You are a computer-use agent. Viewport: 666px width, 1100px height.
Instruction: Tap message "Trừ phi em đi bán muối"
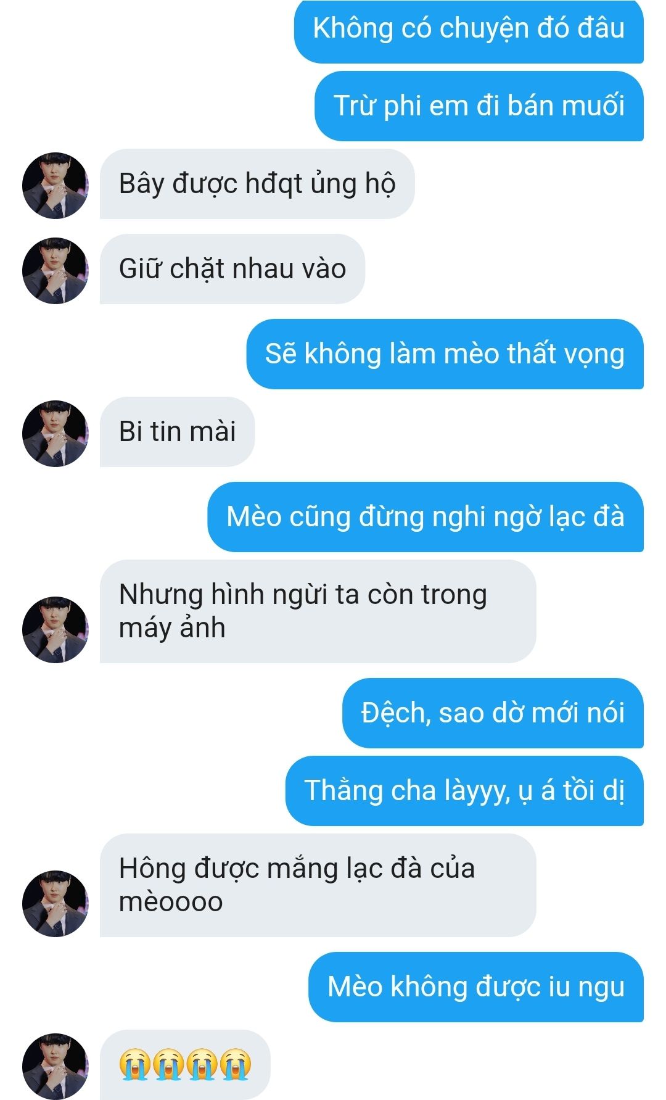tap(479, 105)
